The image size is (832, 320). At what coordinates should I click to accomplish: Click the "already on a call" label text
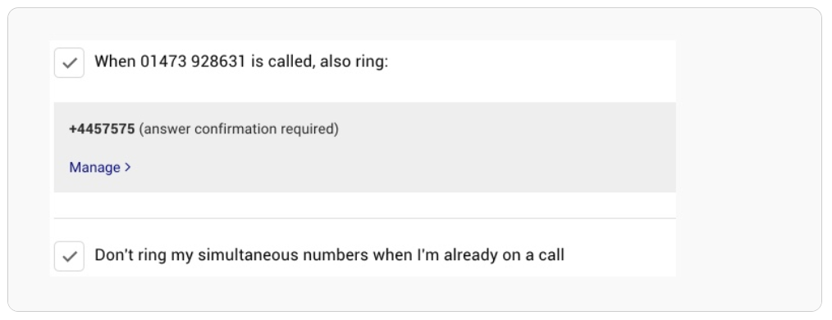504,255
